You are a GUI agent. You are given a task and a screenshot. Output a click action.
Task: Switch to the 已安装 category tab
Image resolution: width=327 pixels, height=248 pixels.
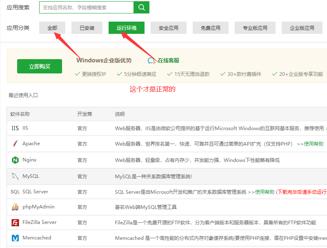[87, 28]
